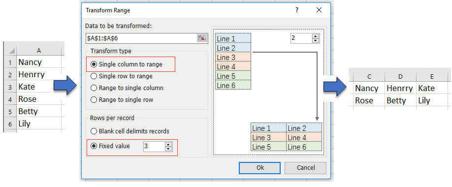Click Line 5 in the preview result grid
452x187 pixels.
(x=269, y=147)
